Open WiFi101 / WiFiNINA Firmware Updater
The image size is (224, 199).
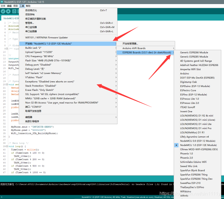point(68,37)
